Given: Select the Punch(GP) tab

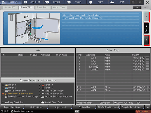Looking at the screenshot, I should pos(27,8).
